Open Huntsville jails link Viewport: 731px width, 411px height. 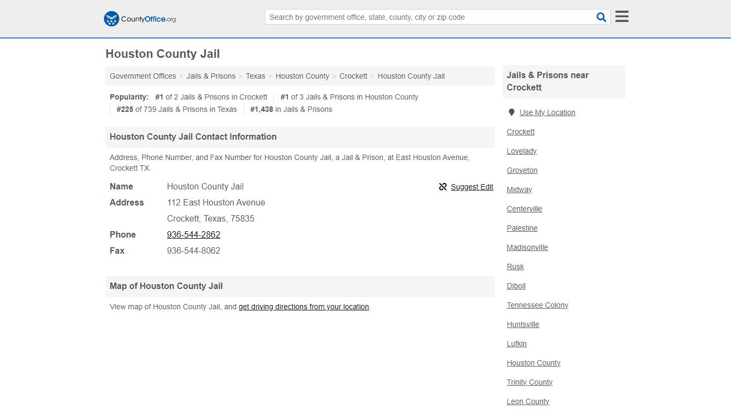tap(523, 324)
